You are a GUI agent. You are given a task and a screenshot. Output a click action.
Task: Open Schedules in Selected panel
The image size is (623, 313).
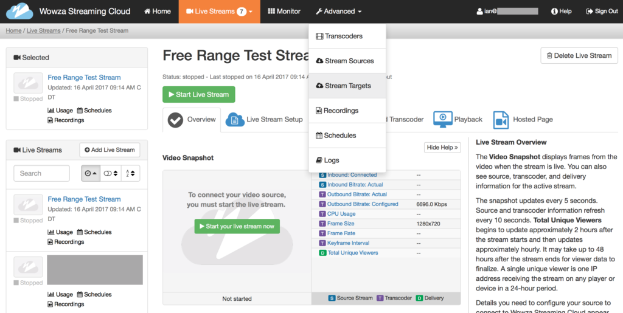94,111
